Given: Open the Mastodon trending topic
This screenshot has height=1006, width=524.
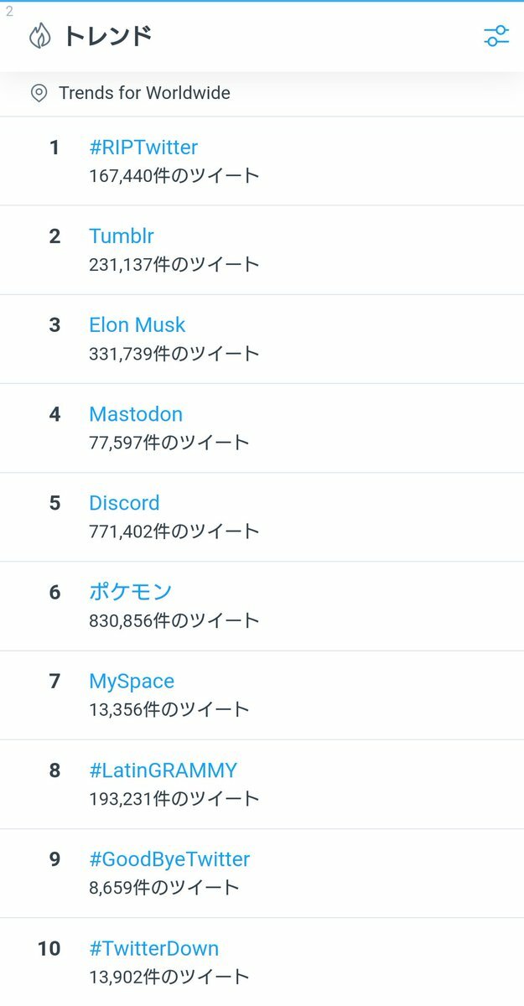Looking at the screenshot, I should pyautogui.click(x=136, y=414).
